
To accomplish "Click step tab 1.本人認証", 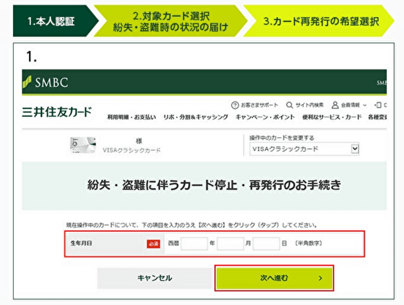I will click(x=55, y=21).
